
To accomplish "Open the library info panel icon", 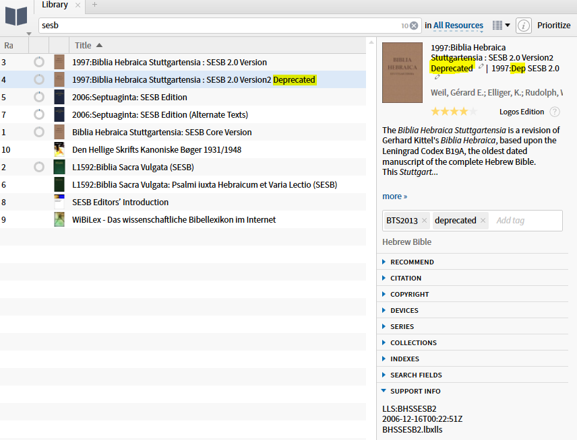I will coord(524,26).
